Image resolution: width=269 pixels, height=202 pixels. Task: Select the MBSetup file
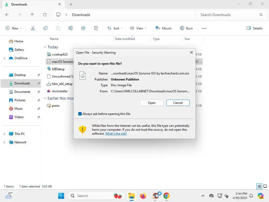58,69
